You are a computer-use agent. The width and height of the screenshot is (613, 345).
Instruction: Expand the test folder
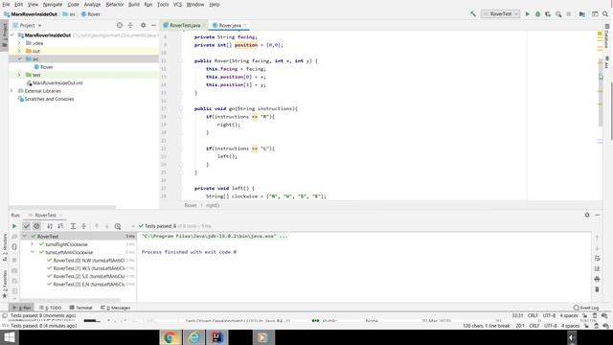19,75
